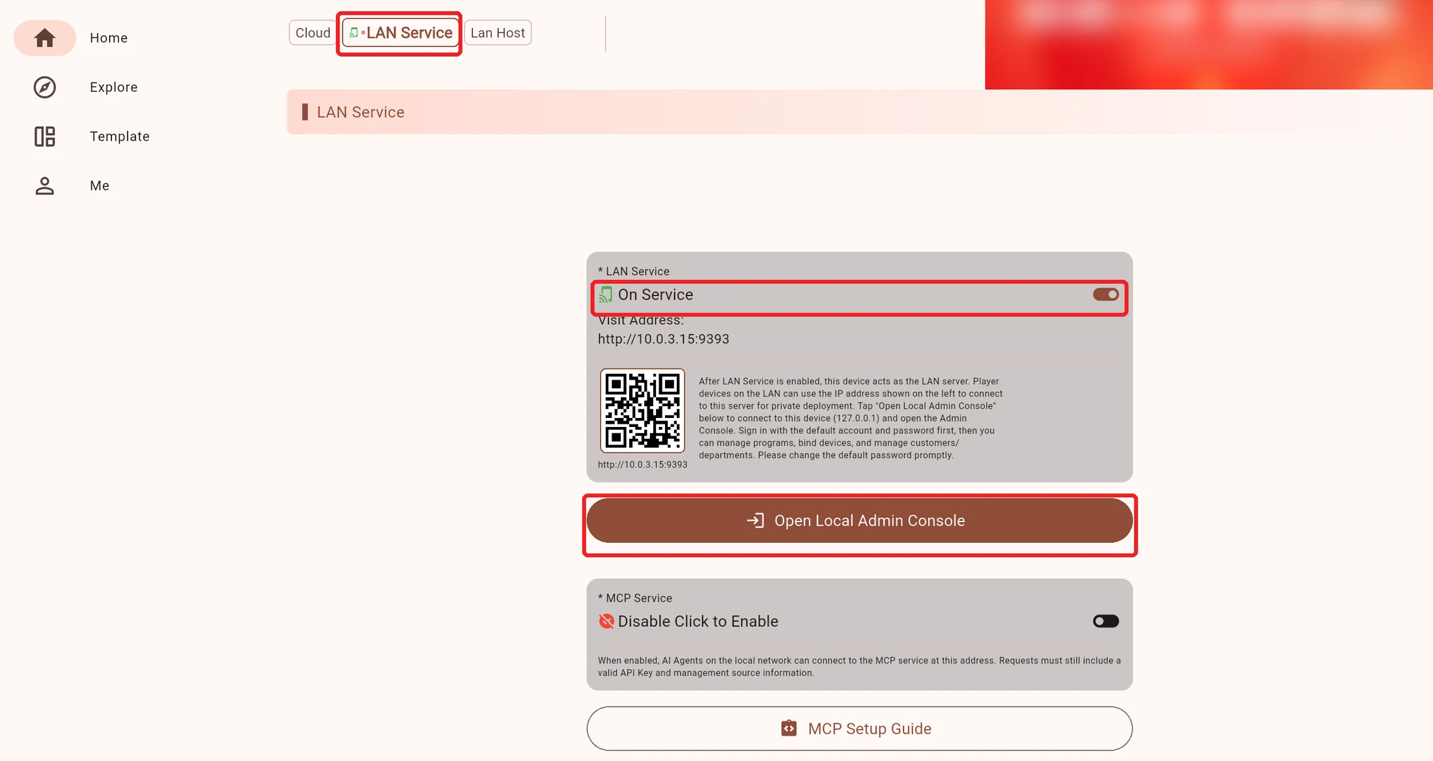Click the '* LAN Service' card label

pyautogui.click(x=633, y=271)
